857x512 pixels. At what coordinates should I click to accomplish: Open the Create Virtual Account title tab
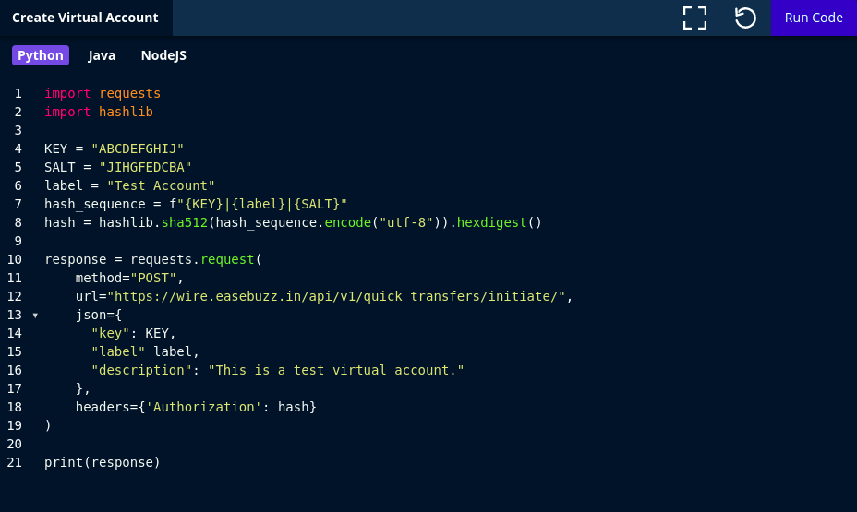click(85, 18)
